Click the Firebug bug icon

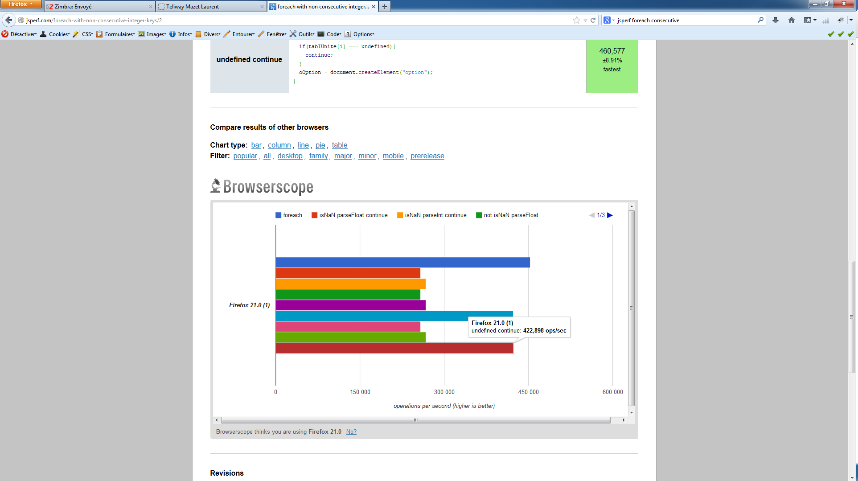click(841, 20)
